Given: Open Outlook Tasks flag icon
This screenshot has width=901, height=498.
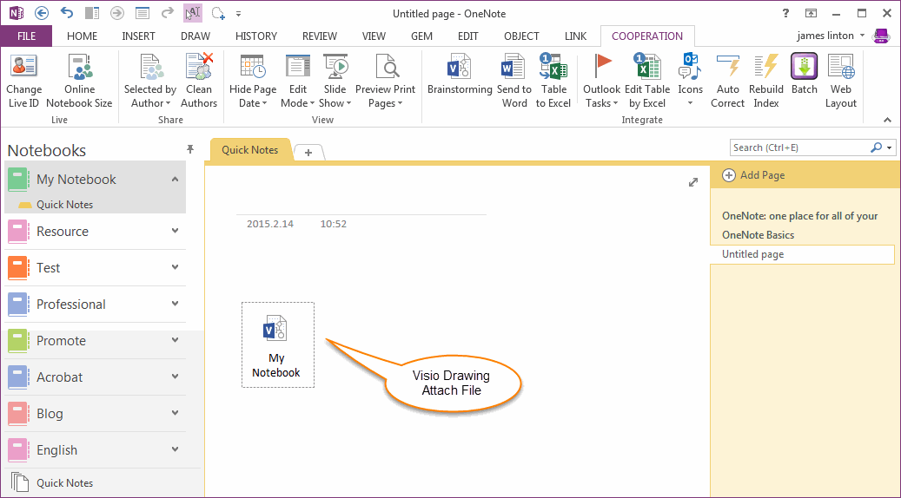Looking at the screenshot, I should [x=601, y=67].
